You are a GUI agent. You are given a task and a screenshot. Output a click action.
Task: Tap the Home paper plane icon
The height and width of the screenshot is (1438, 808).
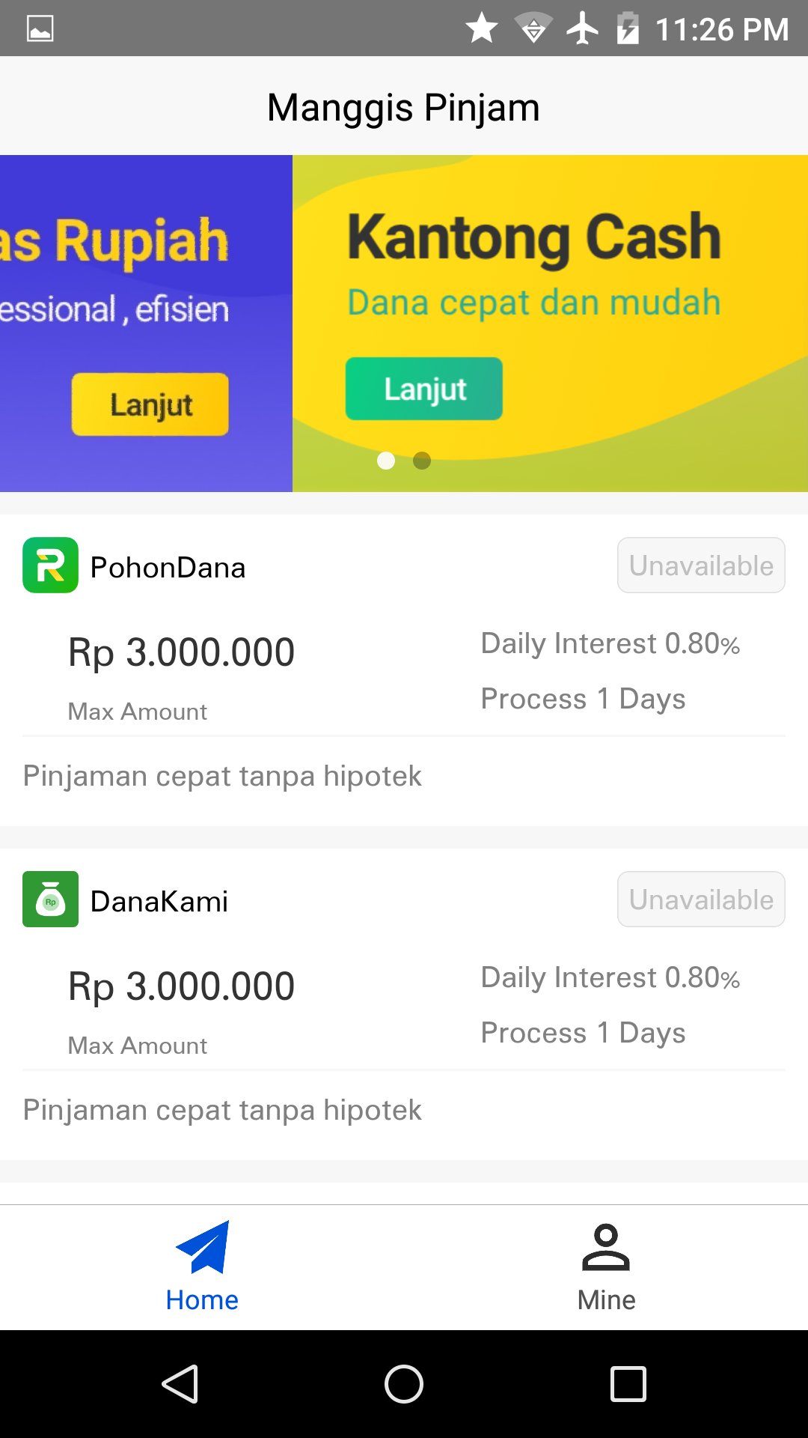click(x=203, y=1247)
